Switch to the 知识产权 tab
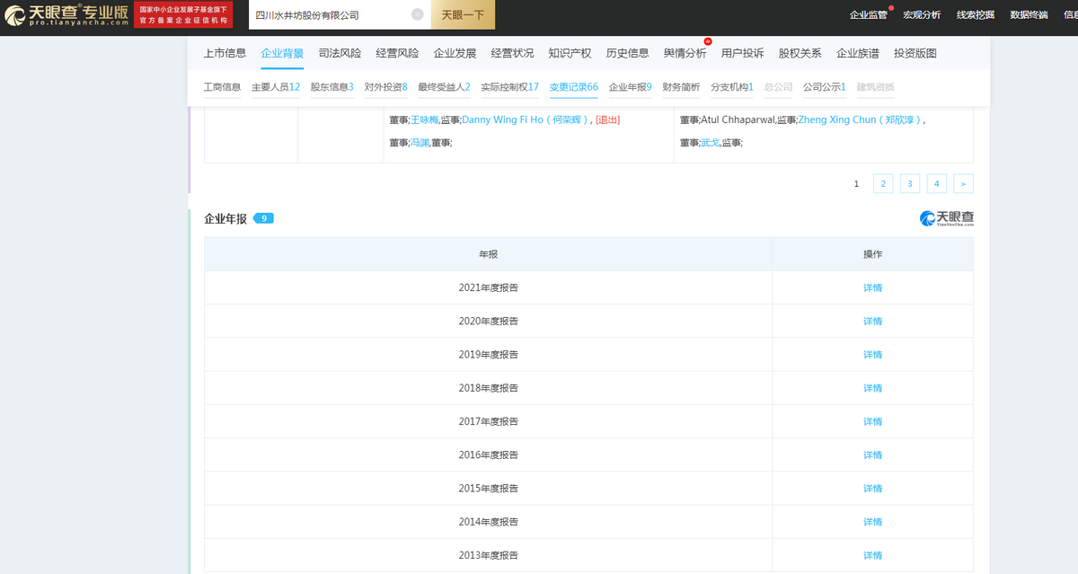The height and width of the screenshot is (574, 1078). click(x=570, y=53)
